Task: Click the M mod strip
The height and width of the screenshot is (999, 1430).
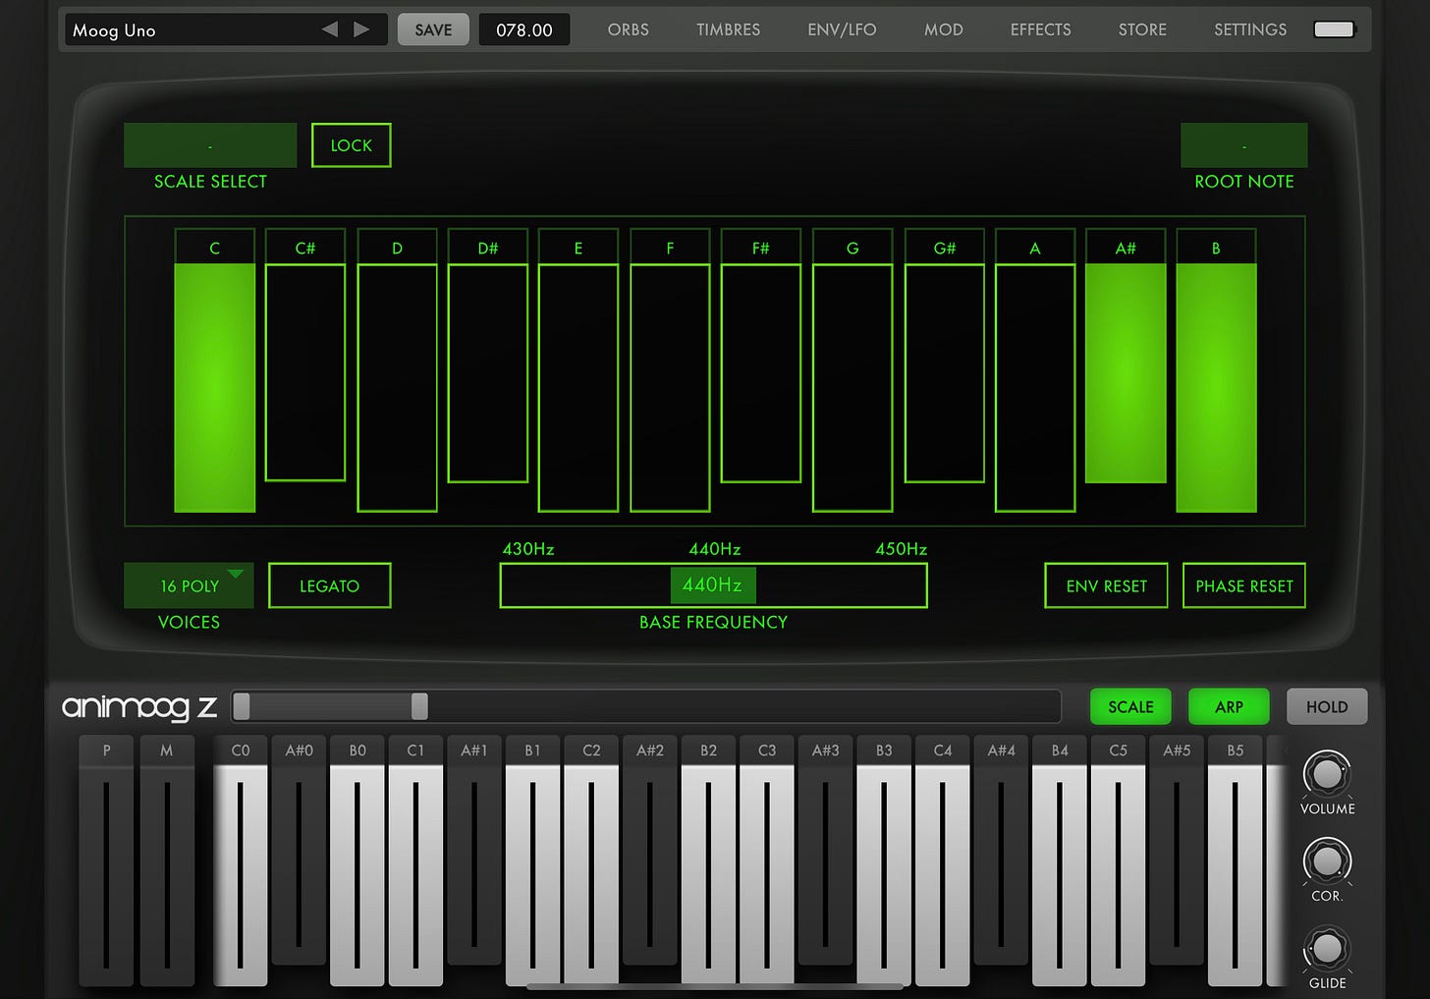Action: click(167, 860)
